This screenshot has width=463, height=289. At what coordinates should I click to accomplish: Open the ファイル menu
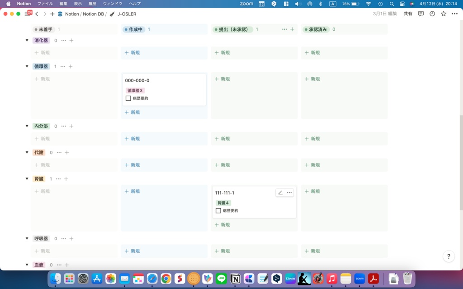tap(45, 4)
